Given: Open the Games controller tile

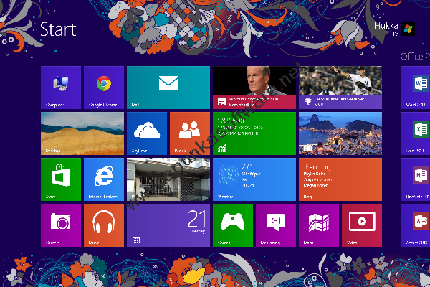Looking at the screenshot, I should pos(233,225).
